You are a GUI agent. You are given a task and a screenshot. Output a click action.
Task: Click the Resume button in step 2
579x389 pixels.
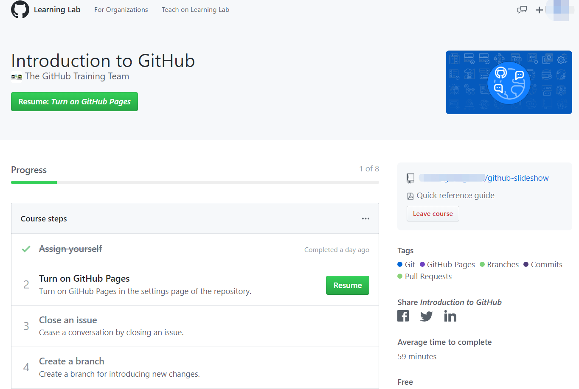[347, 285]
